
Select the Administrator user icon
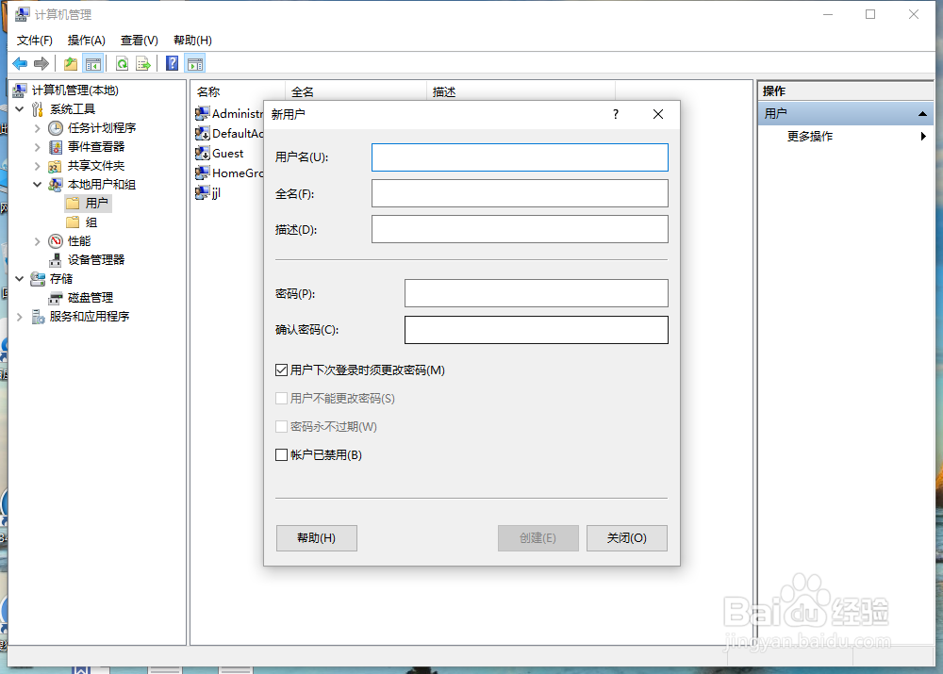[202, 113]
